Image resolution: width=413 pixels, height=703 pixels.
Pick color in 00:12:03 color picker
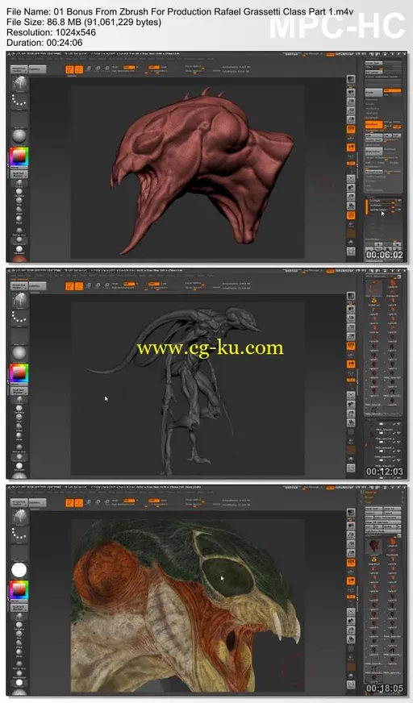click(x=19, y=373)
